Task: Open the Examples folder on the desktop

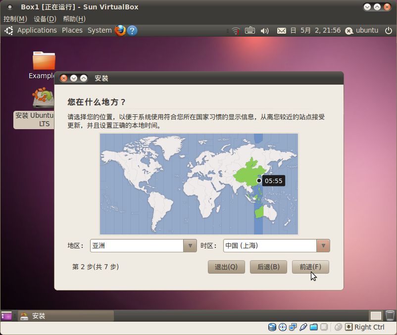Action: 44,61
